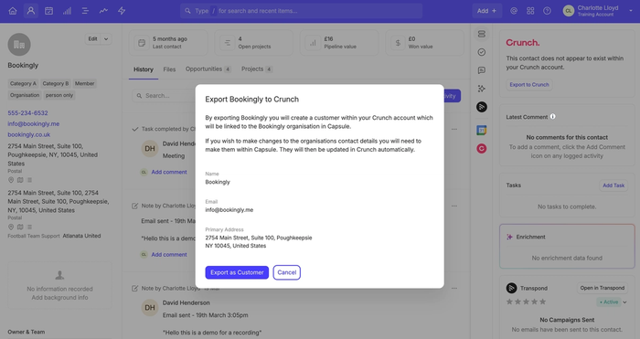This screenshot has height=339, width=640.
Task: Open the Google Calendar icon in right rail
Action: tap(482, 131)
